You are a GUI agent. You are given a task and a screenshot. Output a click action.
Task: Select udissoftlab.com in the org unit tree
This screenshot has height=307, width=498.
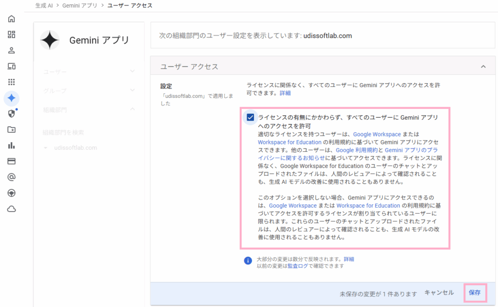point(75,148)
